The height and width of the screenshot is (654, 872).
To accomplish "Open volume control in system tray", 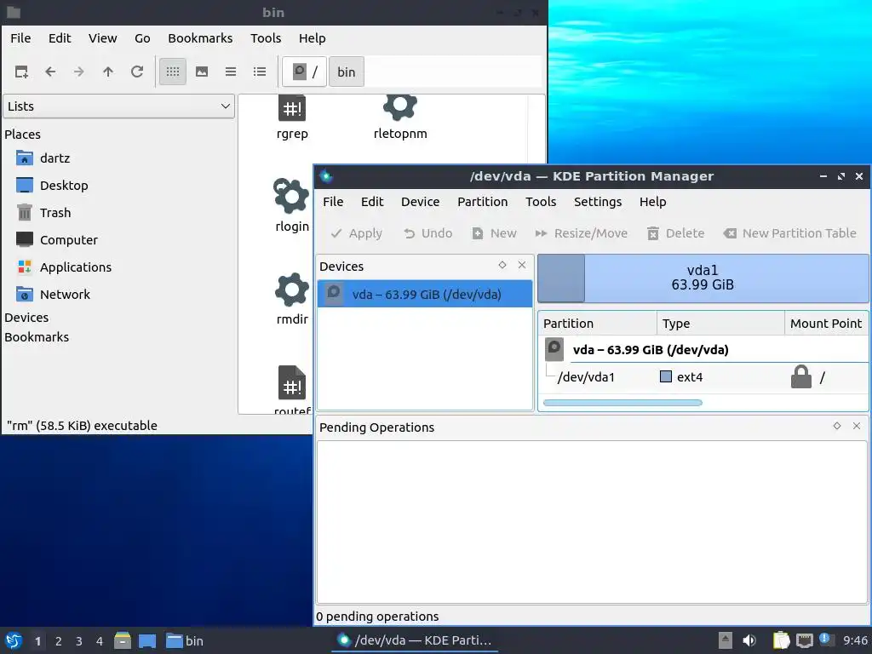I will point(749,640).
